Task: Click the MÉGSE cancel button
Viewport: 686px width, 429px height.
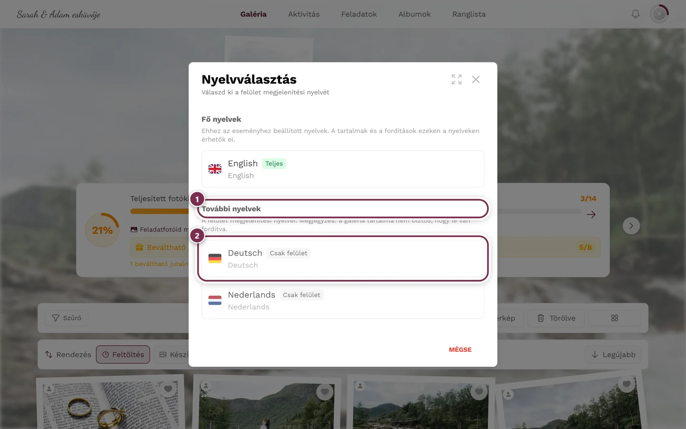Action: pyautogui.click(x=460, y=349)
